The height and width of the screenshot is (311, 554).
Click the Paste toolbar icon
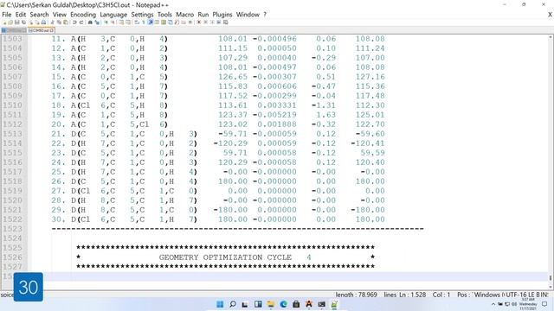coord(66,22)
